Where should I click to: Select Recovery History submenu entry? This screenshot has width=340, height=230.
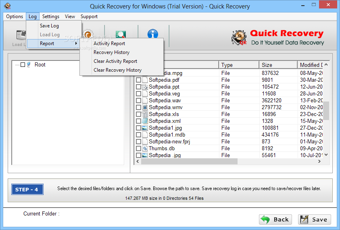(121, 52)
